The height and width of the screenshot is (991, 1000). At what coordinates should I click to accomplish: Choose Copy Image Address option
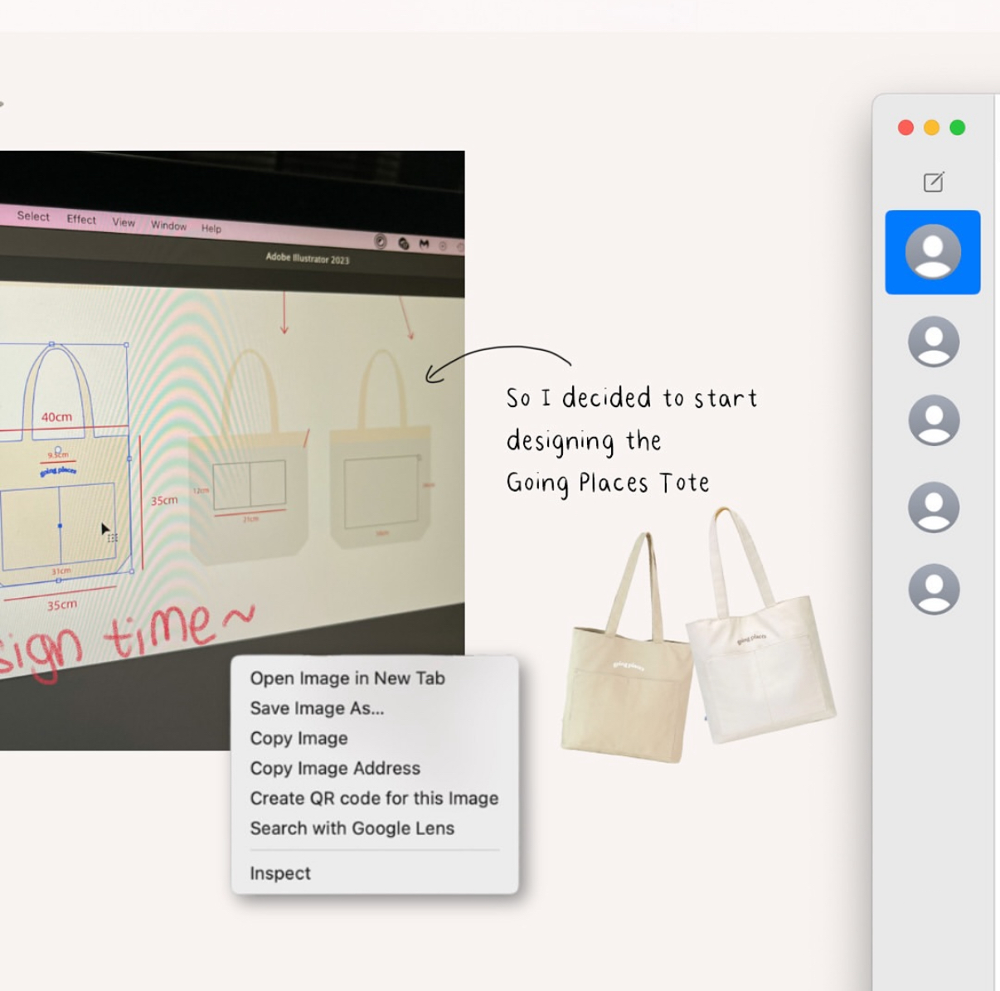(335, 768)
